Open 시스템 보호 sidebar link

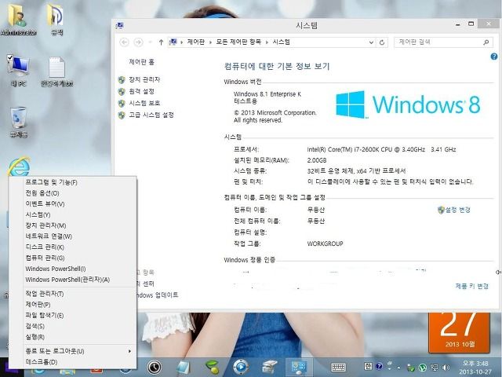coord(144,103)
